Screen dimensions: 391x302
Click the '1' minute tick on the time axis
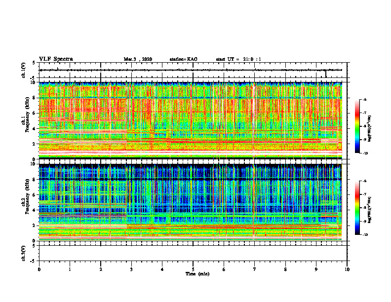(x=70, y=269)
